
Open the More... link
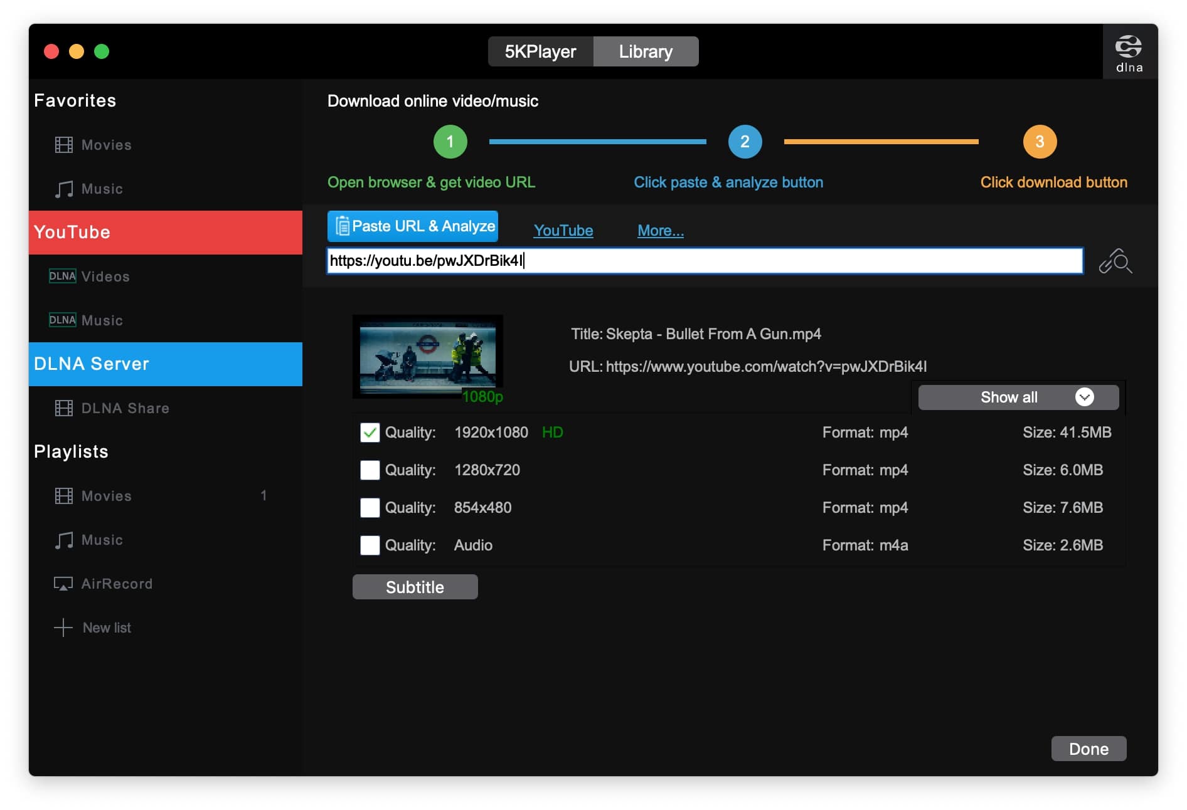click(661, 231)
